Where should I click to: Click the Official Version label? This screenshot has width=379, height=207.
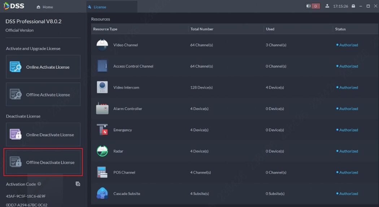[19, 30]
